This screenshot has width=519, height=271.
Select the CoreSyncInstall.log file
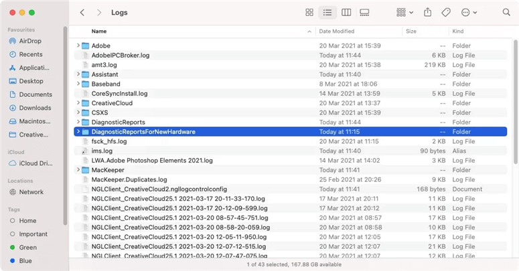[x=290, y=94]
